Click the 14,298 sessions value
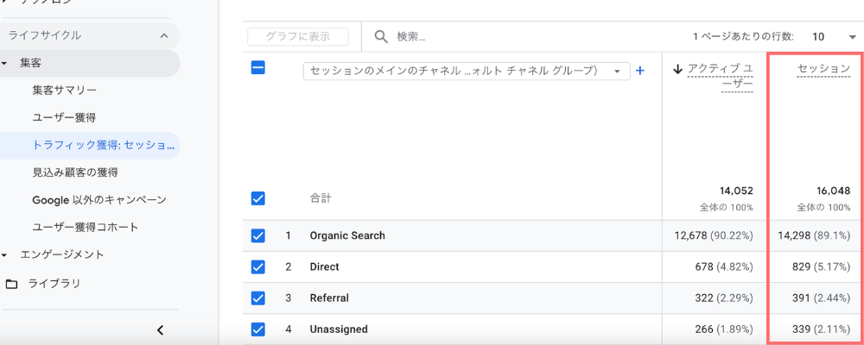The image size is (864, 345). coord(794,235)
